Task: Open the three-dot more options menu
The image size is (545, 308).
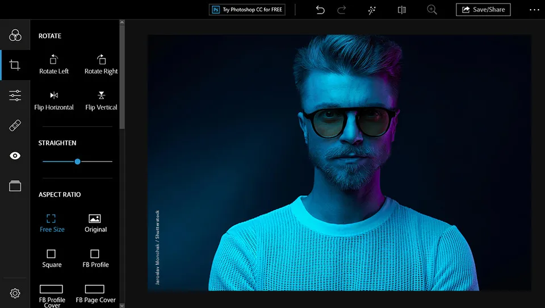Action: 534,10
